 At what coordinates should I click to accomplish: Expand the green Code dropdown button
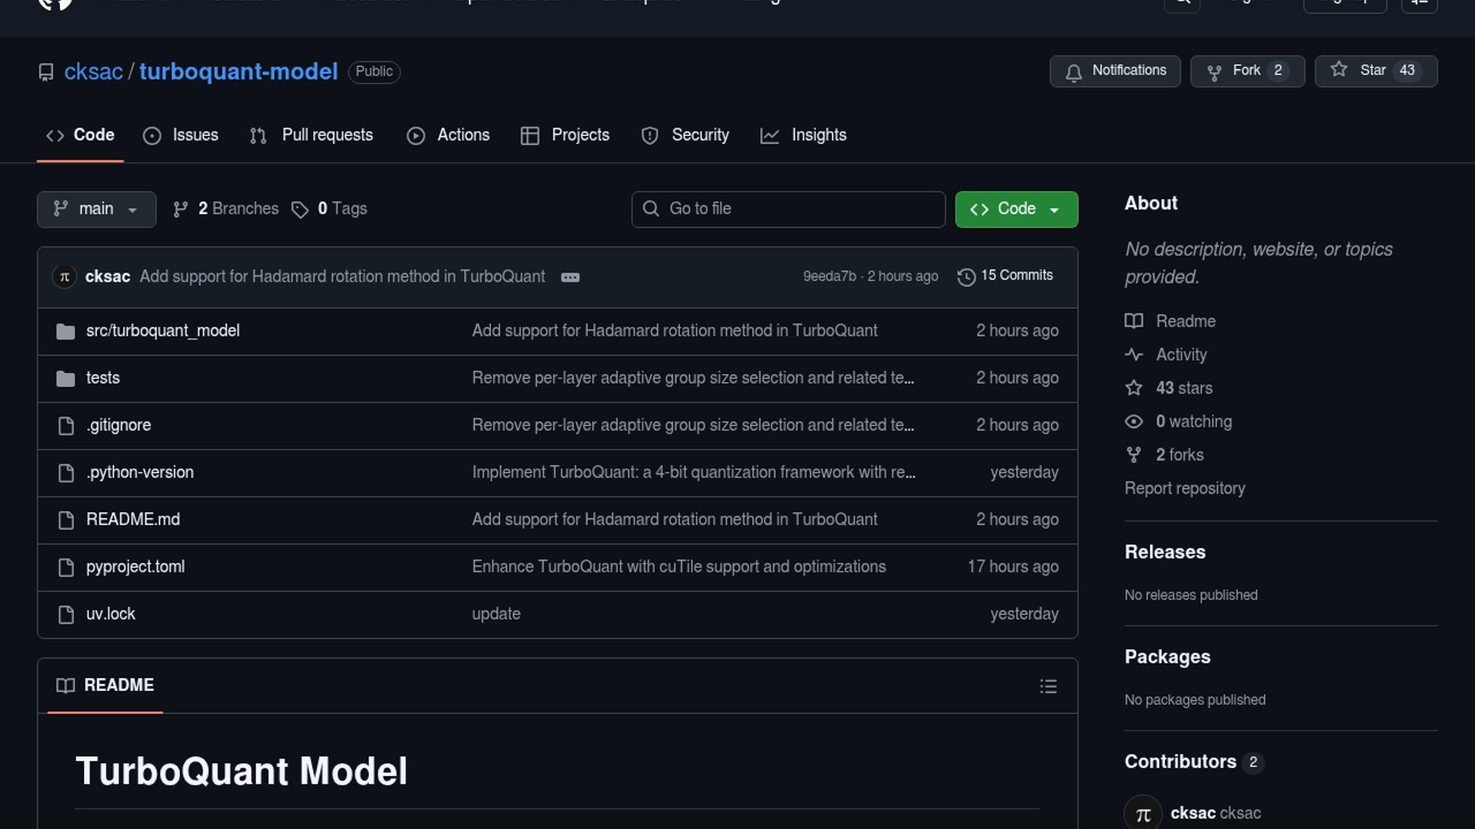point(1016,209)
